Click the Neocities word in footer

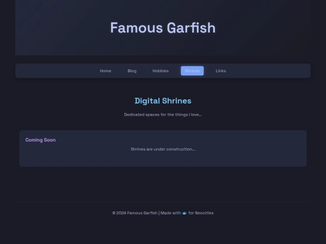pos(204,213)
